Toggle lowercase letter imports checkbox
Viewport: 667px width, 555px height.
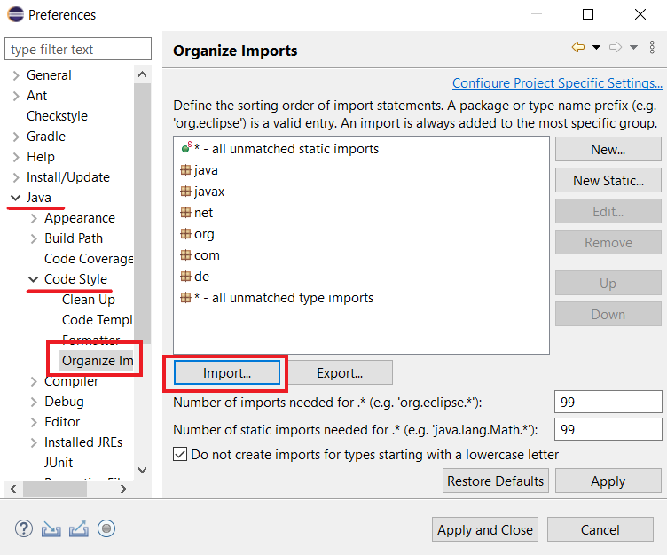(180, 454)
